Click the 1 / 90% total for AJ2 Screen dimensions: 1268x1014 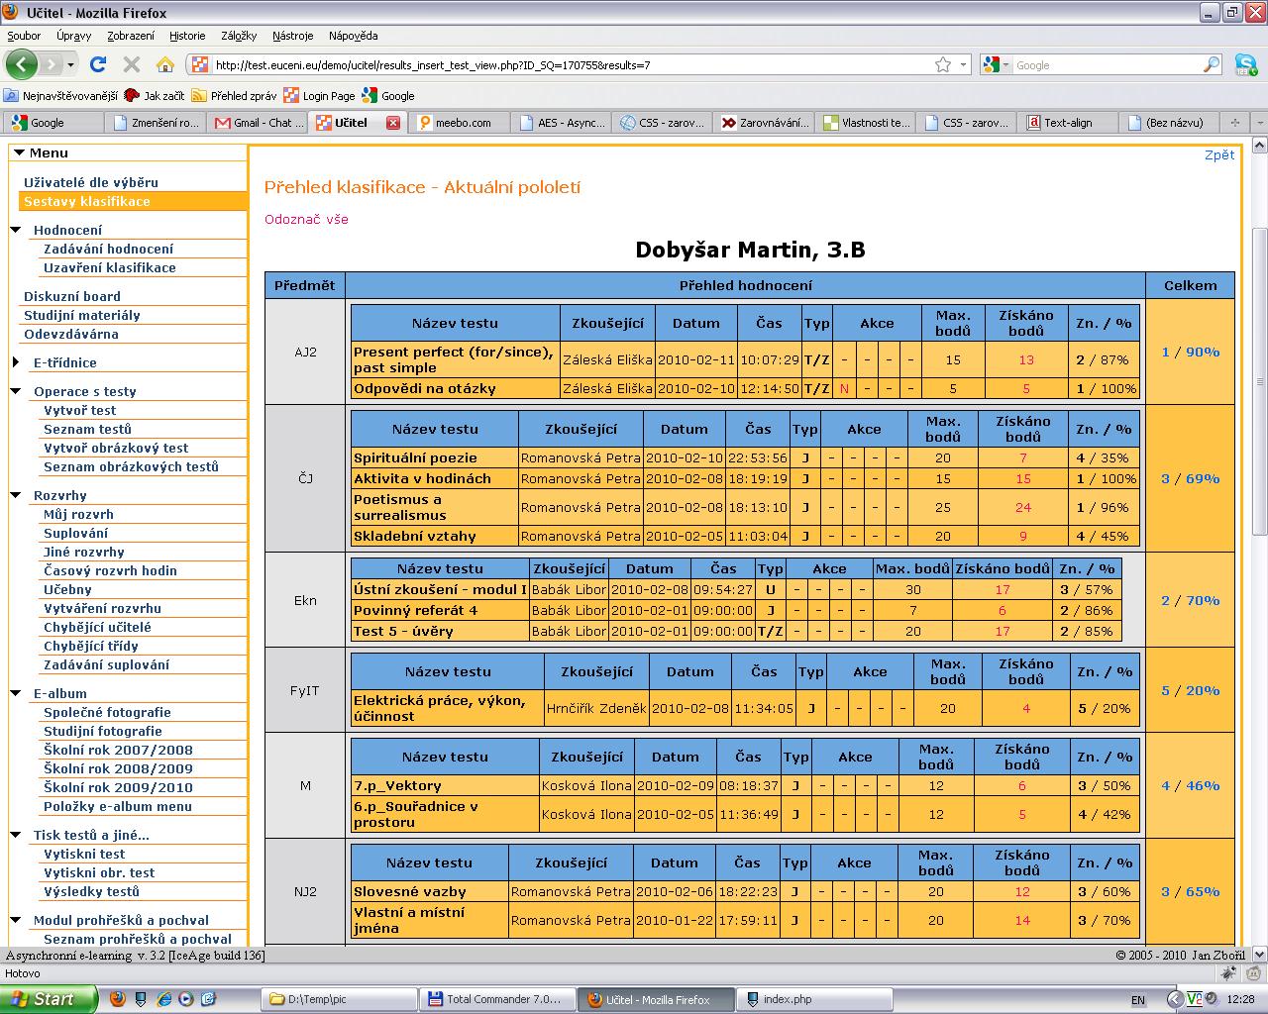(1190, 352)
